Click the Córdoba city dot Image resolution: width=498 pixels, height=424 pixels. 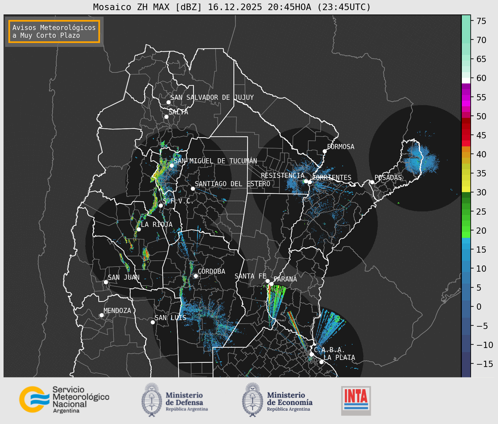(x=196, y=276)
